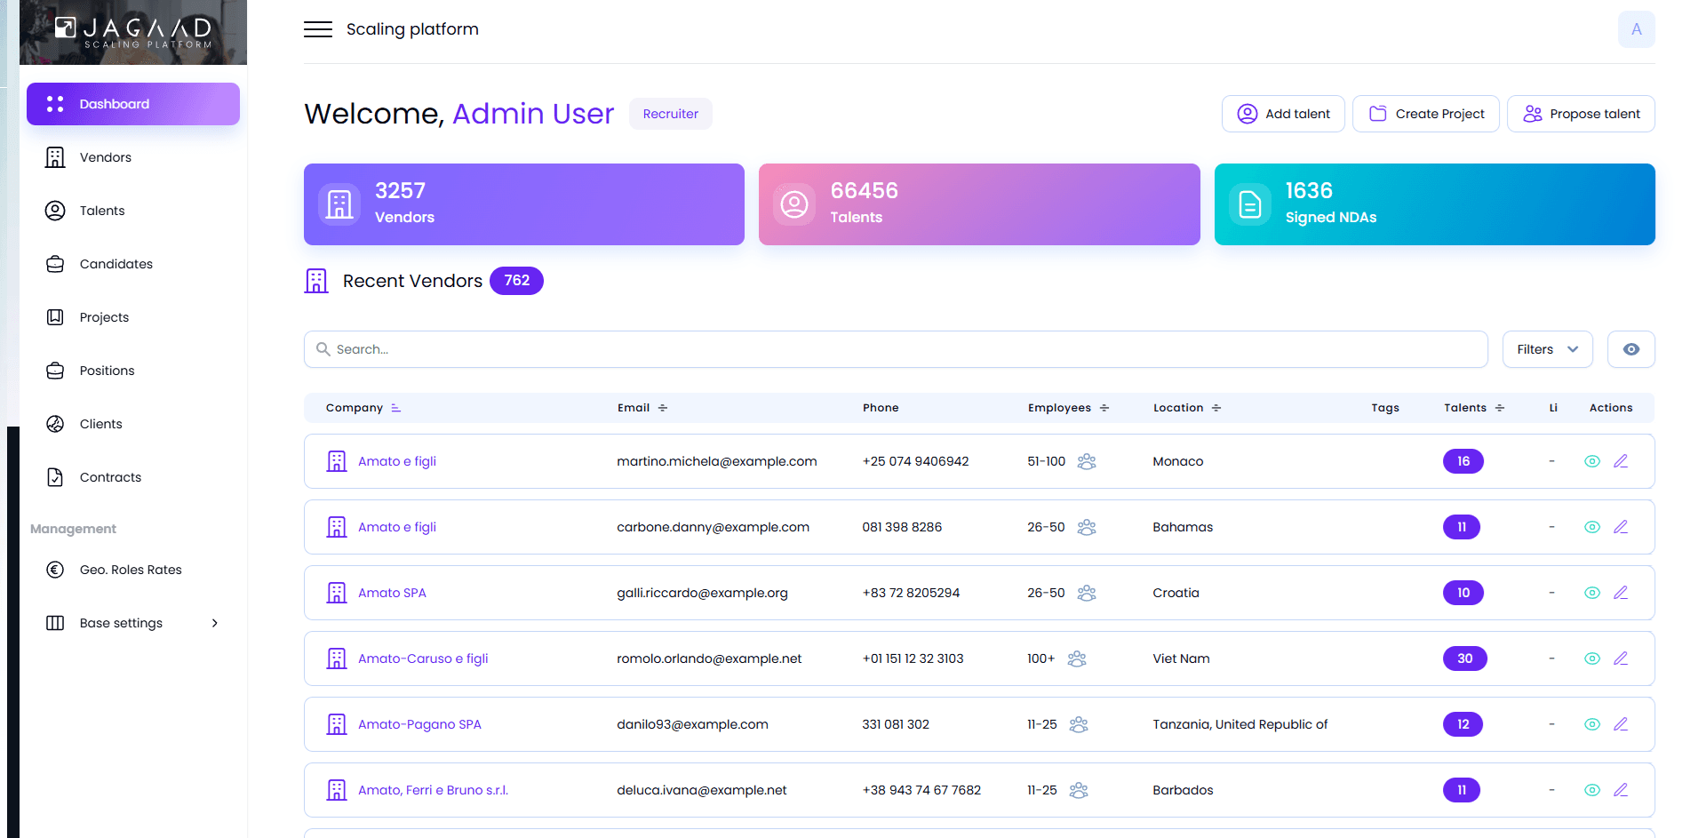Open the Contracts document icon

click(x=55, y=477)
